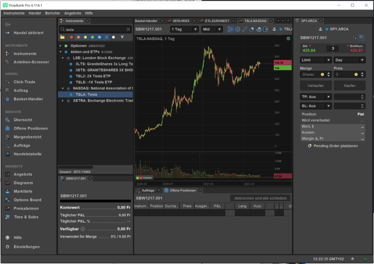Toggle the white color filter
Viewport: 374px width, 264px height.
point(114,37)
